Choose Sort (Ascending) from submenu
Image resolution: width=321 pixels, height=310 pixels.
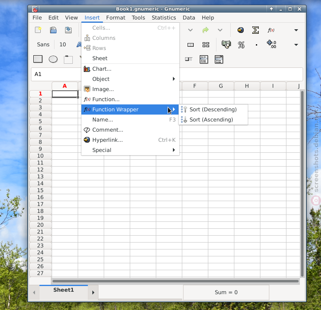pyautogui.click(x=213, y=119)
